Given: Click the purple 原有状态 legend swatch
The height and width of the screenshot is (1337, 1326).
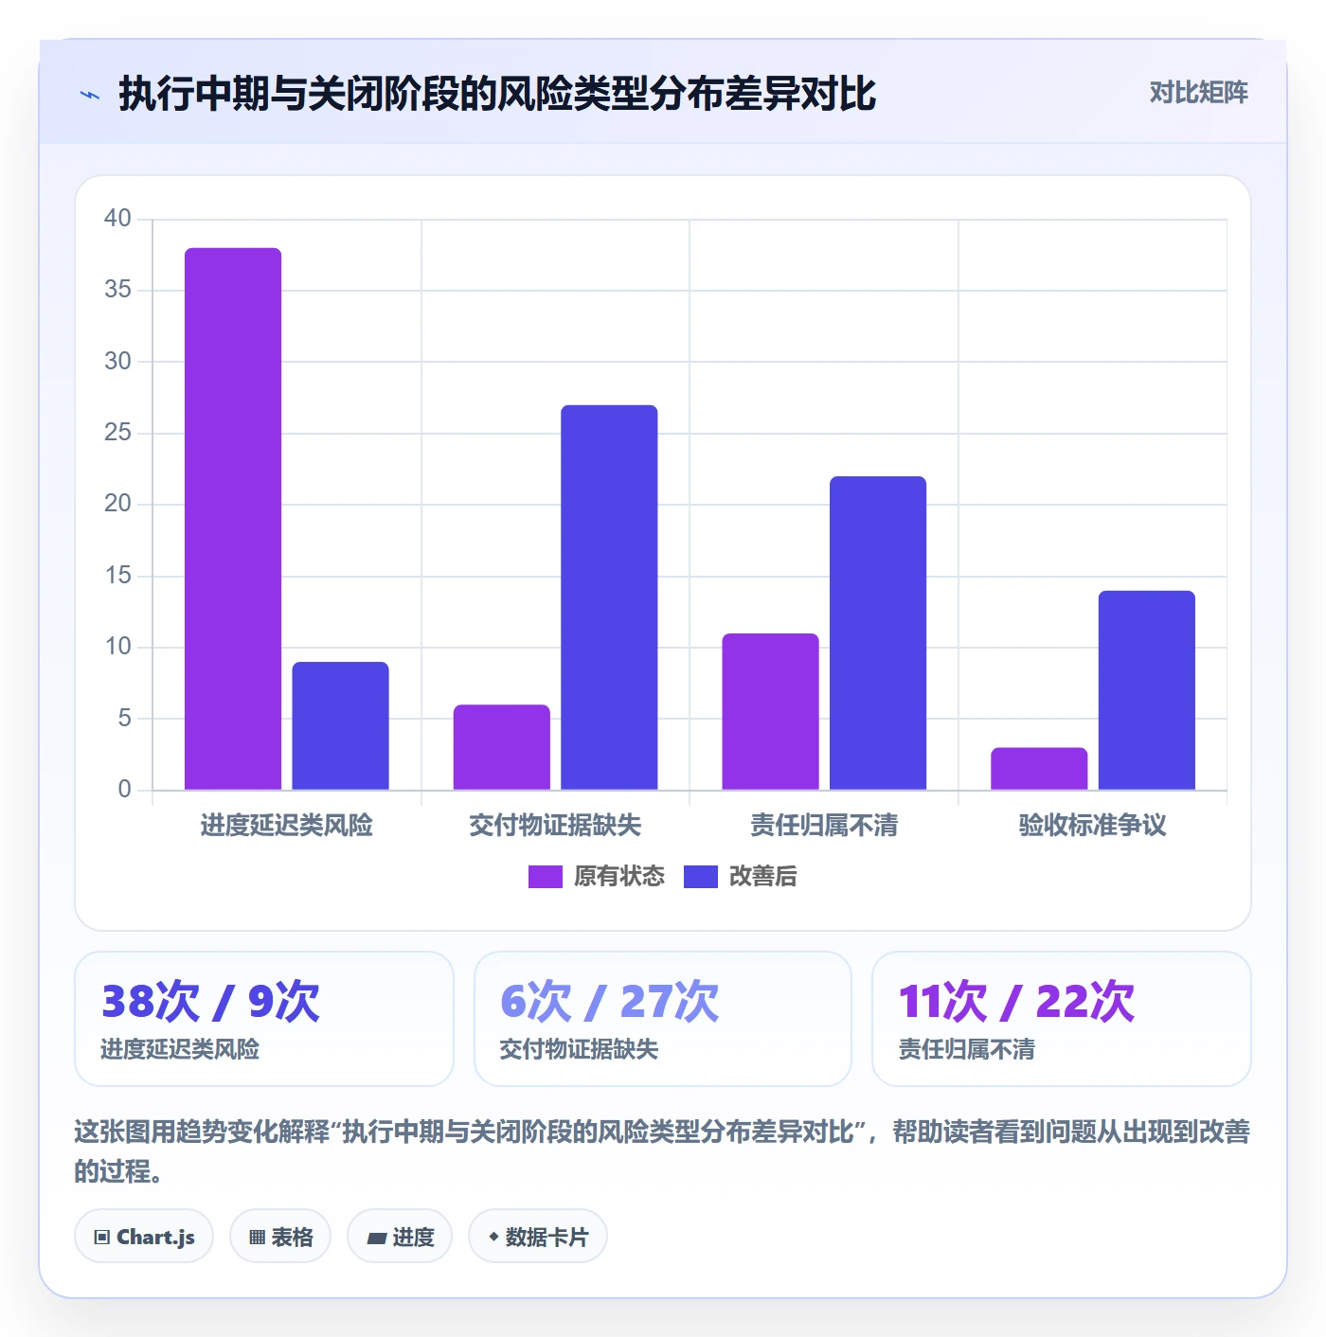Looking at the screenshot, I should pyautogui.click(x=546, y=877).
